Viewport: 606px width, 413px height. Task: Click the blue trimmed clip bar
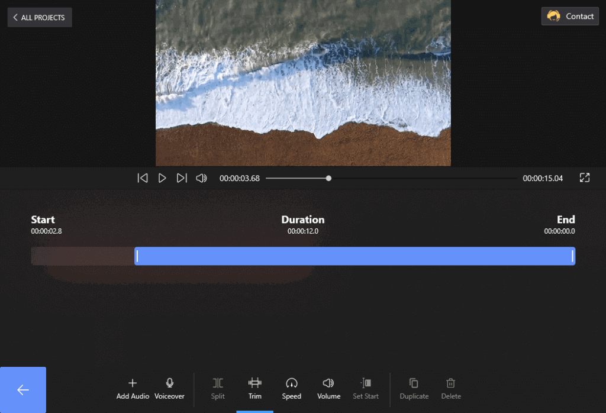coord(355,256)
